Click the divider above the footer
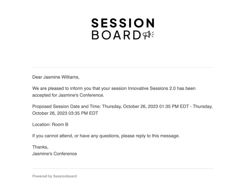 pyautogui.click(x=123, y=168)
